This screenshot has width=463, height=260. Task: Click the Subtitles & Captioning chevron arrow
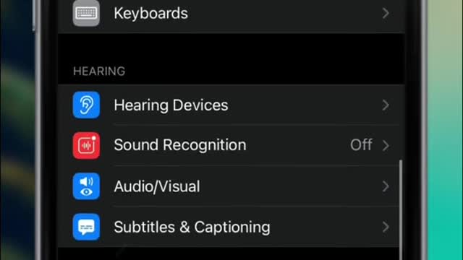[x=386, y=227]
